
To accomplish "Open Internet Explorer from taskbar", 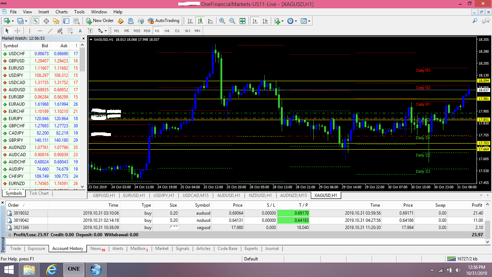I will (52, 269).
